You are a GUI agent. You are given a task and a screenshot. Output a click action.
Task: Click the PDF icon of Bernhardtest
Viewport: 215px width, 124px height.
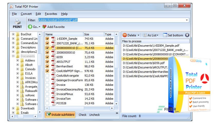point(53,66)
